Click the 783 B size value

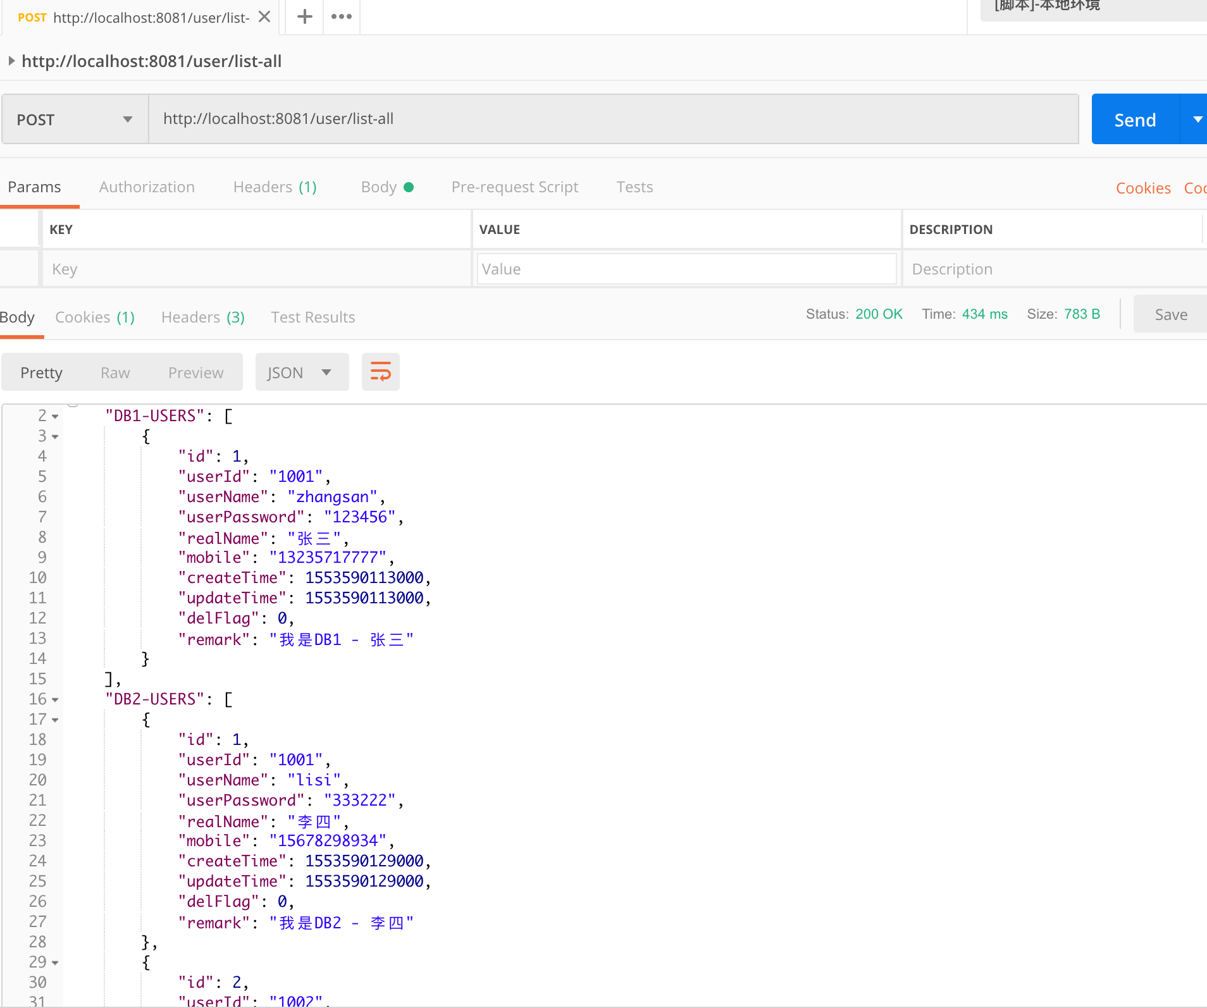point(1082,314)
